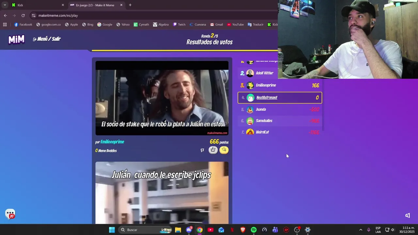Open the 'Julián cuando le escribe jclips' meme
Viewport: 418px width, 235px height.
(x=162, y=193)
